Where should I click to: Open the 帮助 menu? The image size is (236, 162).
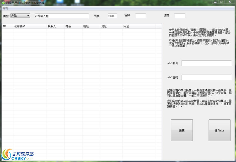pyautogui.click(x=6, y=8)
